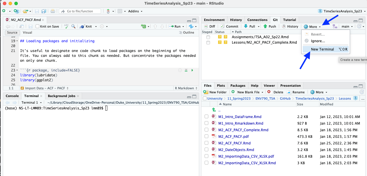Click the spell check ABC icon
The image size is (367, 176).
(67, 26)
